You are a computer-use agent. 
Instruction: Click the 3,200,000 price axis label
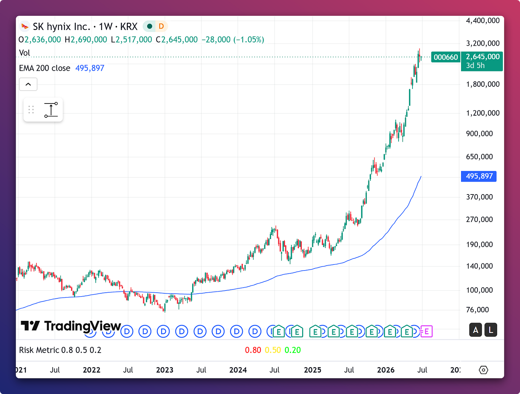coord(483,44)
